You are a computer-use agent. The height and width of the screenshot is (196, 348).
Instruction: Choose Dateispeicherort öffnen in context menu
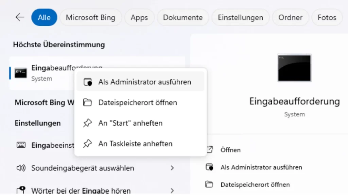pos(138,102)
